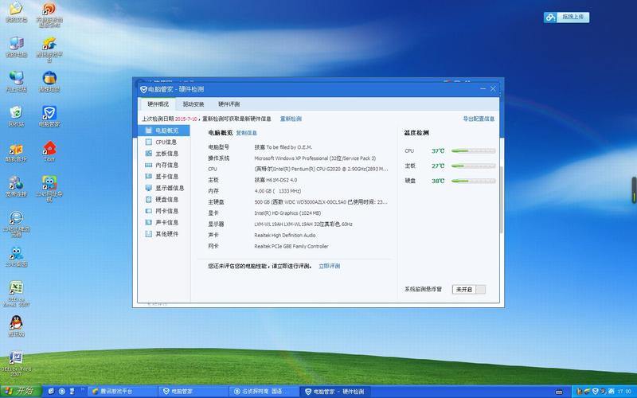Viewport: 637px width, 398px height.
Task: Open the 开始 Start menu
Action: [x=21, y=391]
